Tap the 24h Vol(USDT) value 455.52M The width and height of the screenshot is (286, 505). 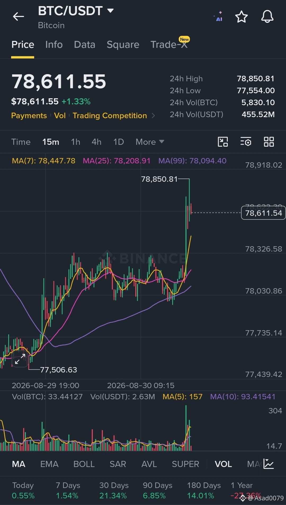coord(258,114)
